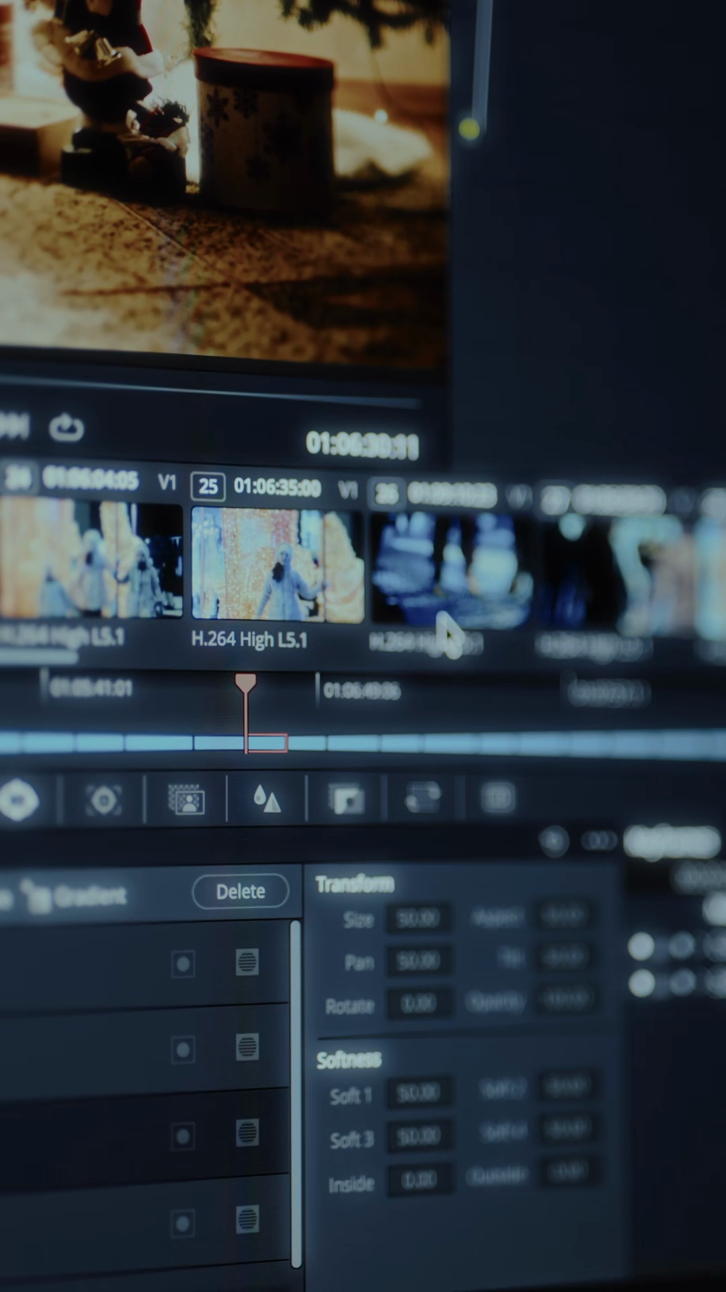Open the Sizing palette
726x1292 pixels.
coord(424,798)
